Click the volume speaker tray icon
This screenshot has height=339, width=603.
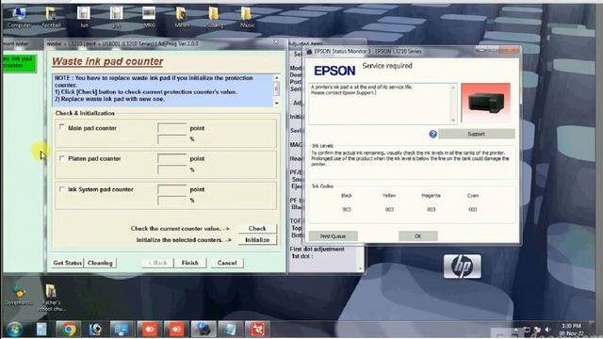click(x=548, y=330)
